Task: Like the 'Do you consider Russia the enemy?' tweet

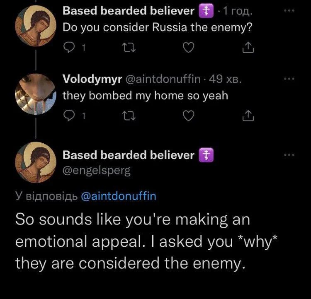Action: pos(189,48)
